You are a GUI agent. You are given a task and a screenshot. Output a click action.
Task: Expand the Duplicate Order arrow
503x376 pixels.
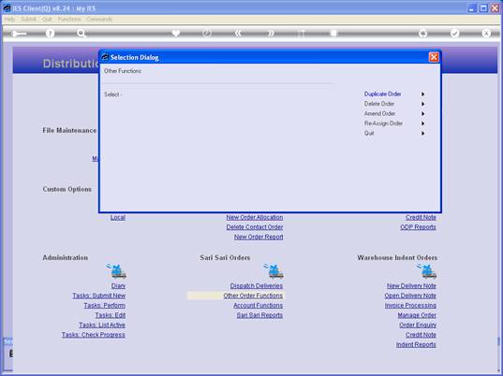[422, 94]
